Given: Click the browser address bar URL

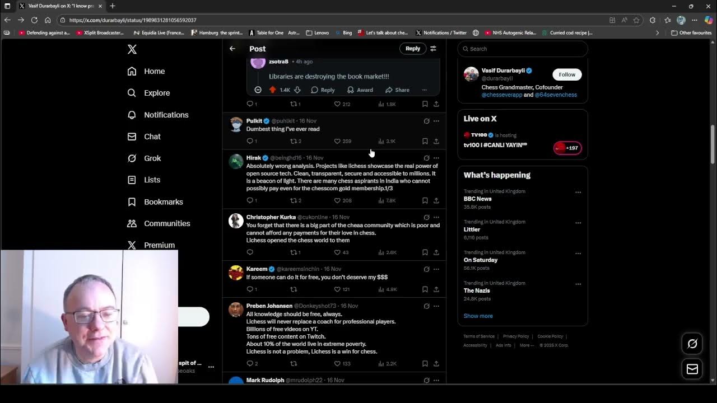Looking at the screenshot, I should pyautogui.click(x=133, y=20).
